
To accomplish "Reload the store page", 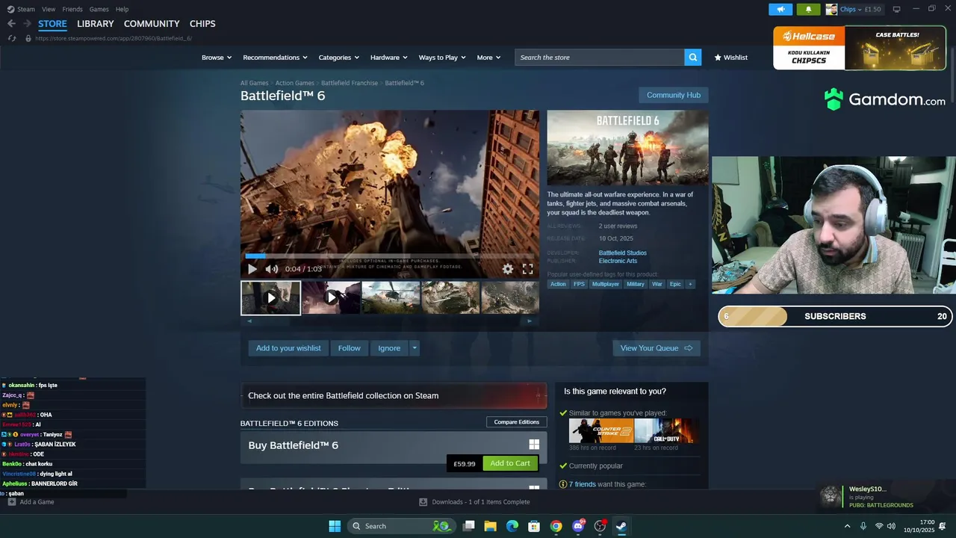I will 12,38.
